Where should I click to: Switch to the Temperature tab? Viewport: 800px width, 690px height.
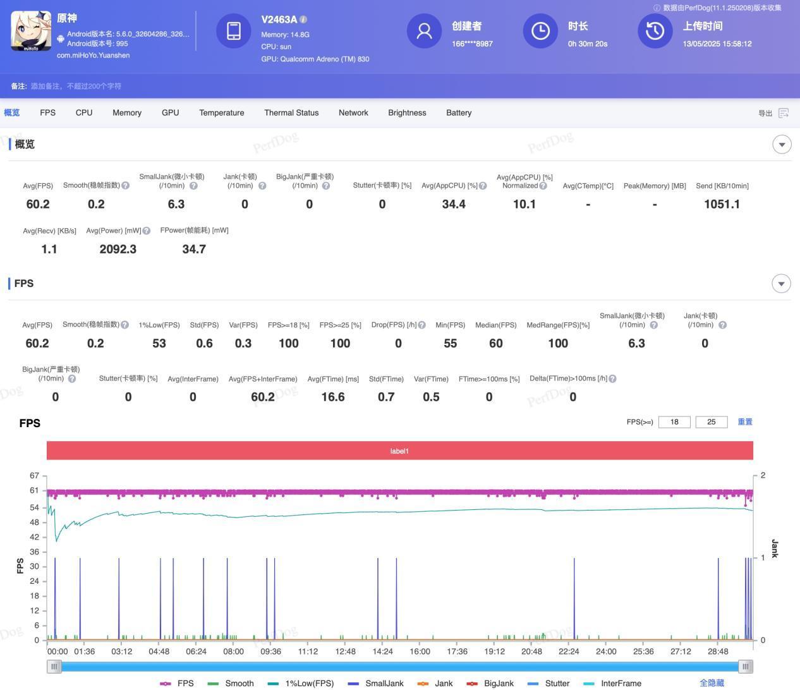point(221,113)
